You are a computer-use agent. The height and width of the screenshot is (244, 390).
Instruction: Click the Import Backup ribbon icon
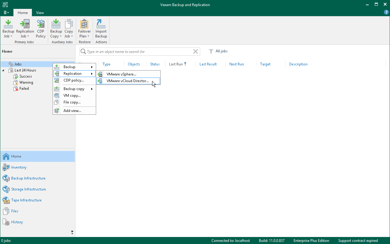pos(101,29)
